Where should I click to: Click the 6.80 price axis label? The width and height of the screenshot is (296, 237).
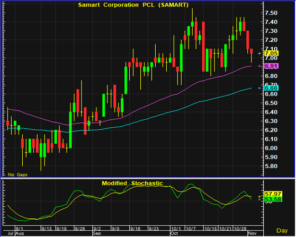[271, 76]
